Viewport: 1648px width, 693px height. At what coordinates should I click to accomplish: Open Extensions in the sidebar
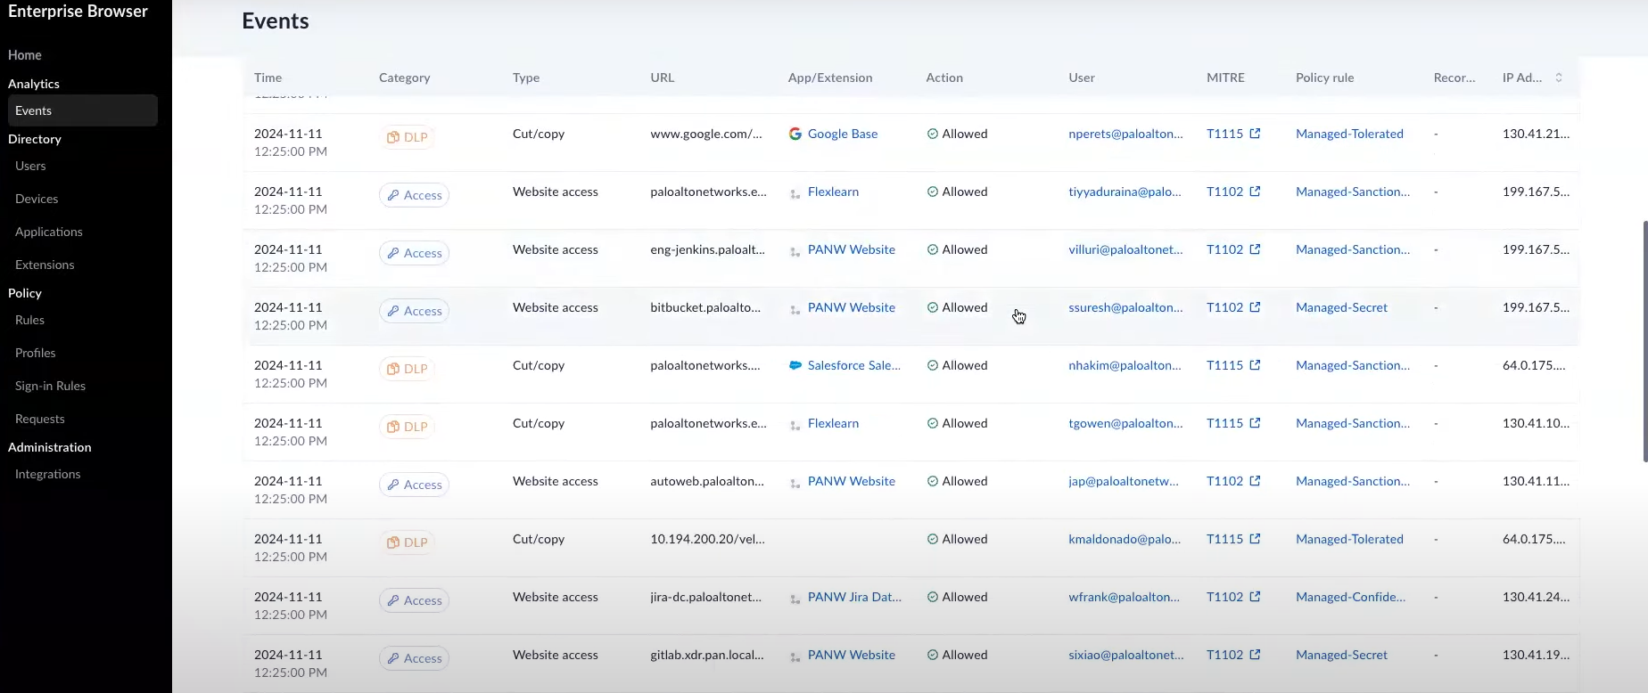pyautogui.click(x=45, y=265)
